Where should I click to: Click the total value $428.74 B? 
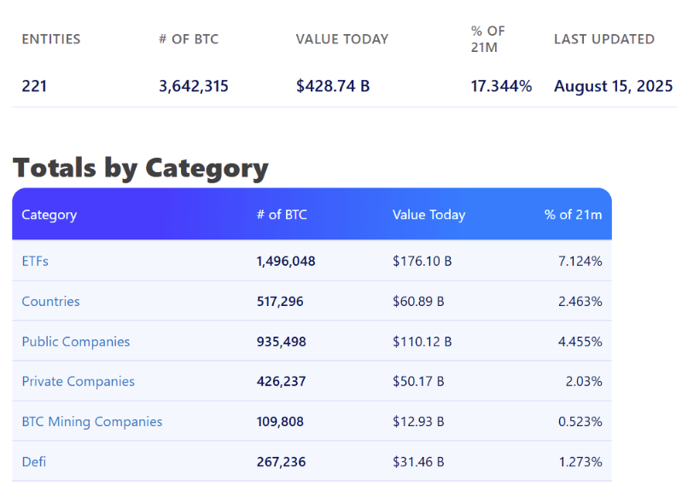(333, 86)
